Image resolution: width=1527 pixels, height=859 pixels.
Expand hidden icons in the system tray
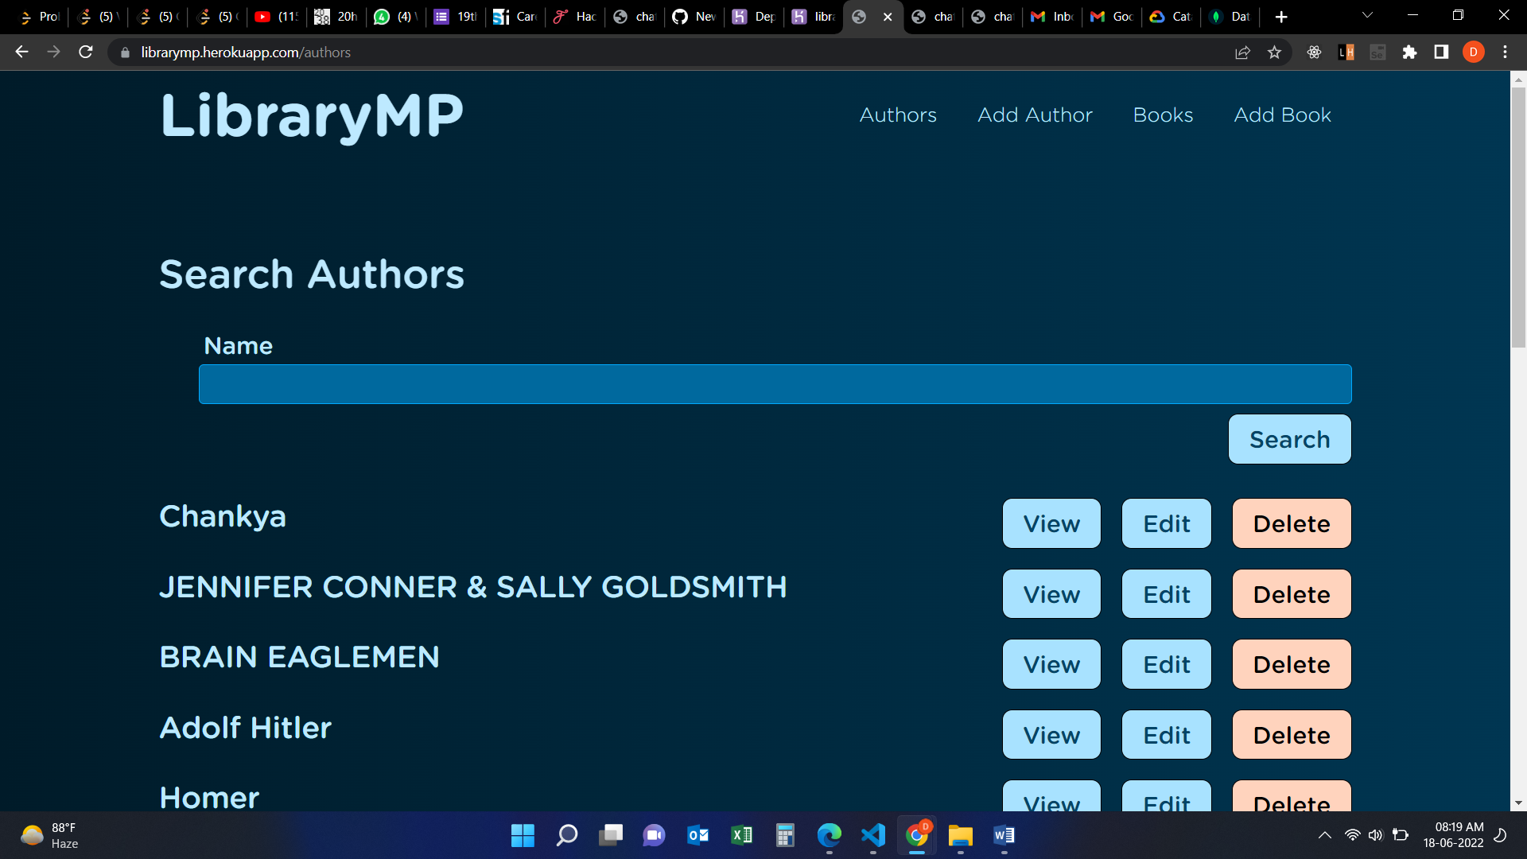pos(1325,836)
